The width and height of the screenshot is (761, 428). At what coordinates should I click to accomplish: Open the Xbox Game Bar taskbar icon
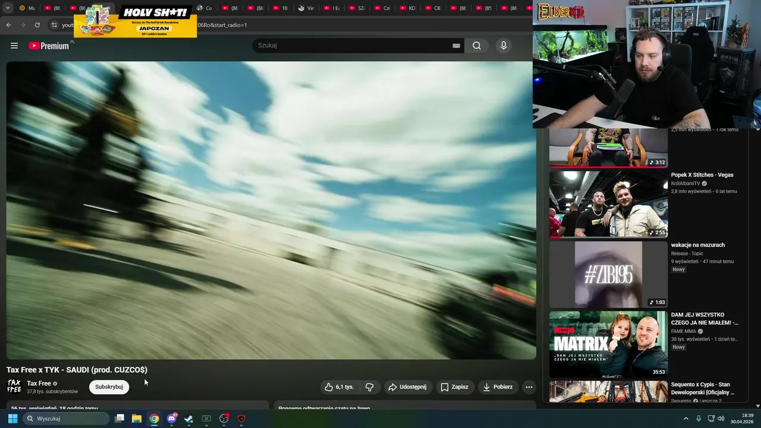(206, 418)
